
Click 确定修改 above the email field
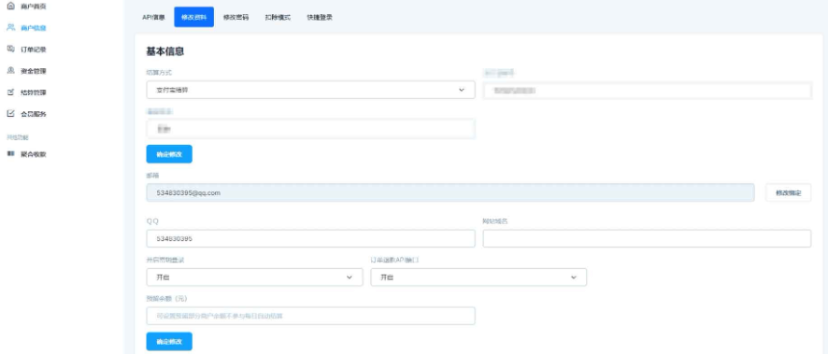tap(169, 154)
